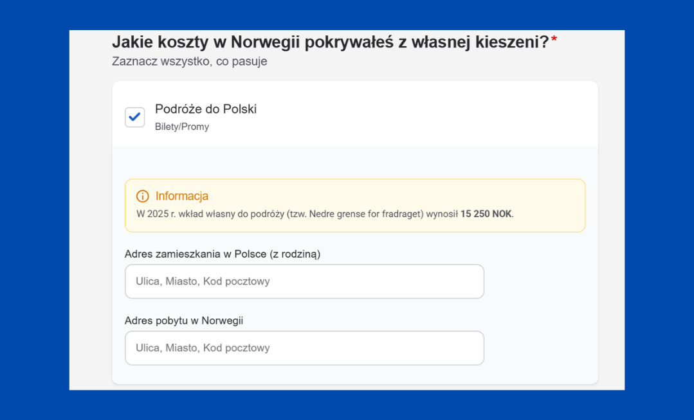Uncheck the Podróże do Polski checkbox

pos(134,117)
